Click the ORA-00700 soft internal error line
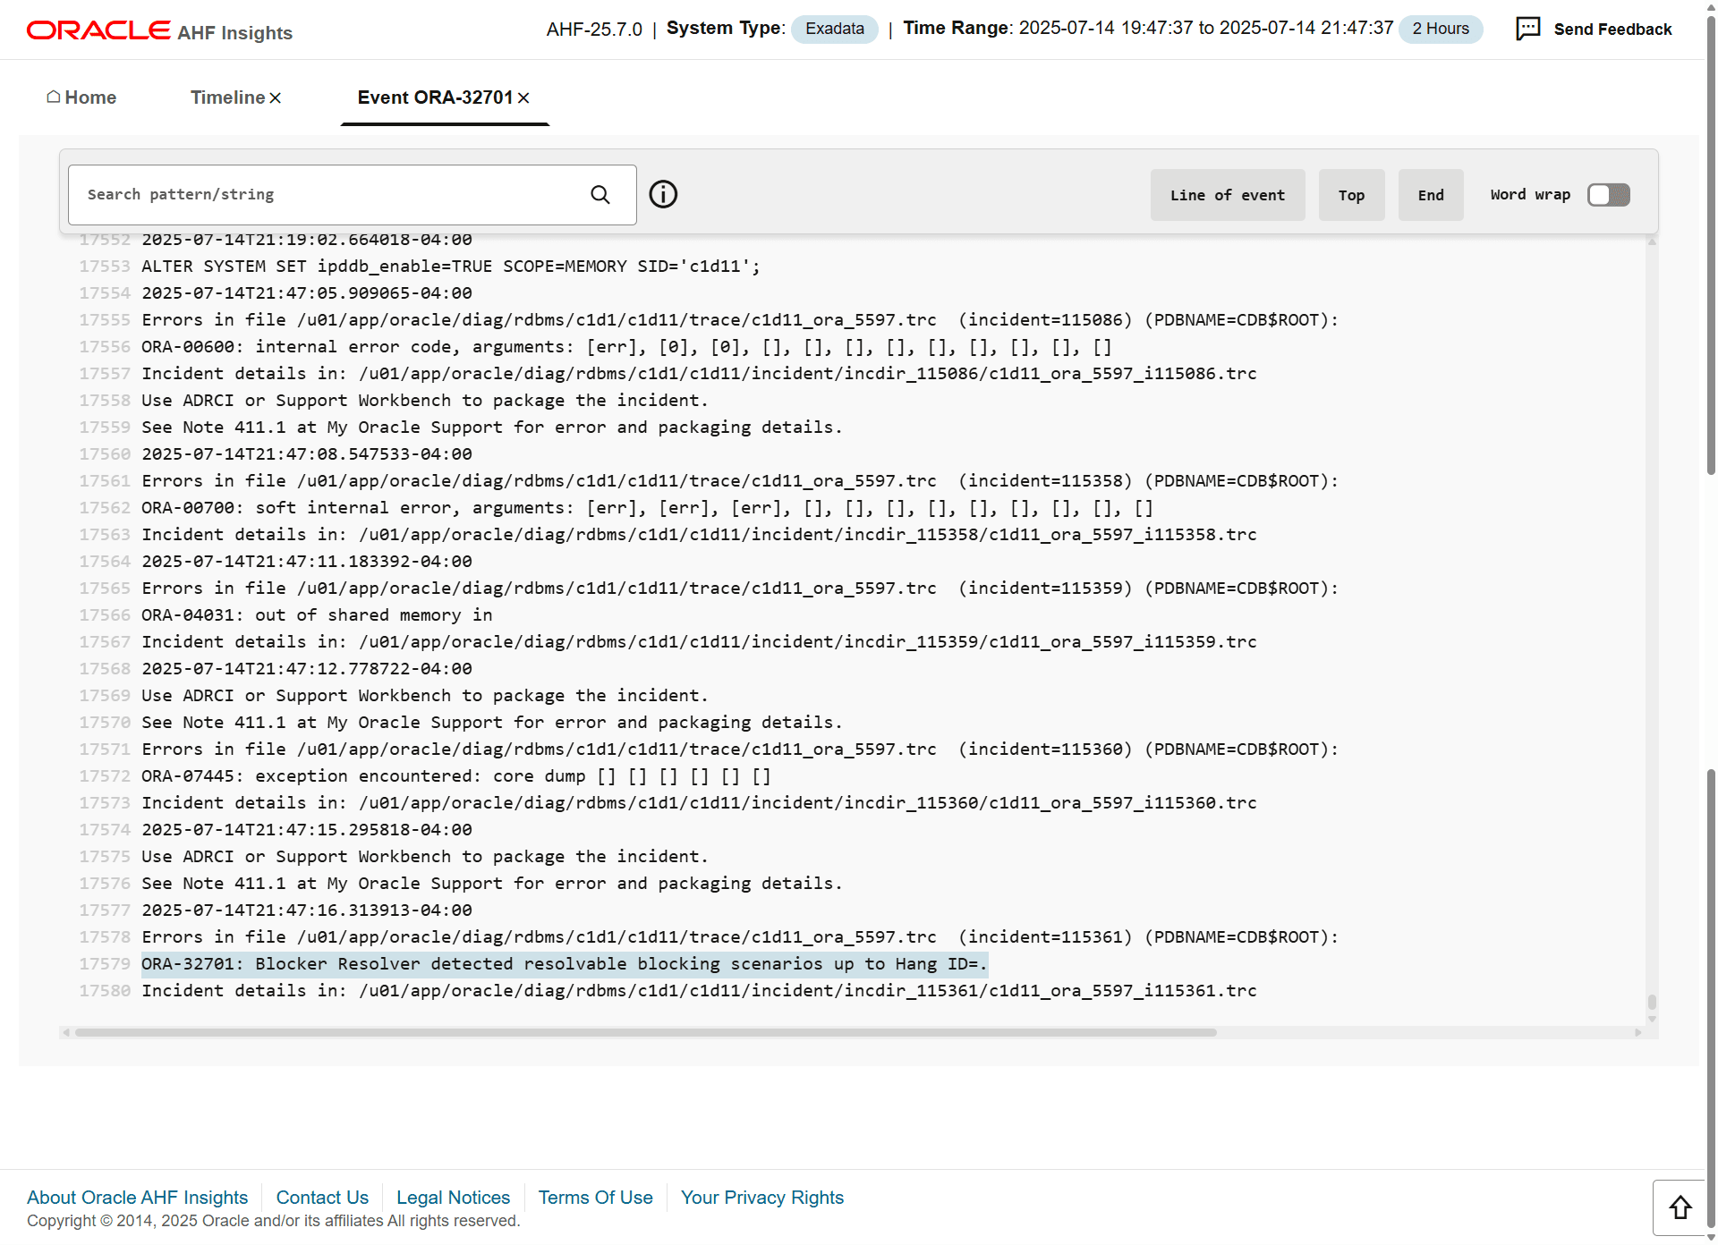 coord(647,508)
